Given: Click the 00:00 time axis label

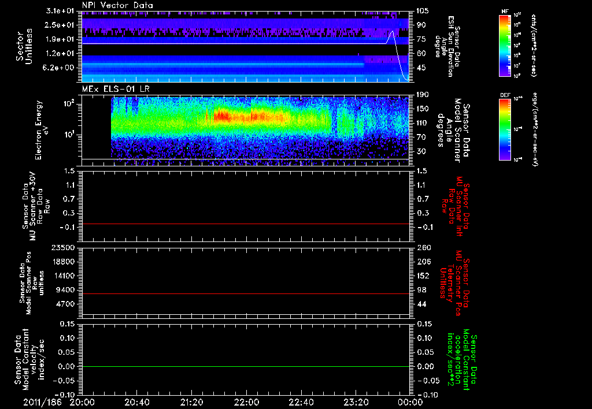Looking at the screenshot, I should coord(410,402).
